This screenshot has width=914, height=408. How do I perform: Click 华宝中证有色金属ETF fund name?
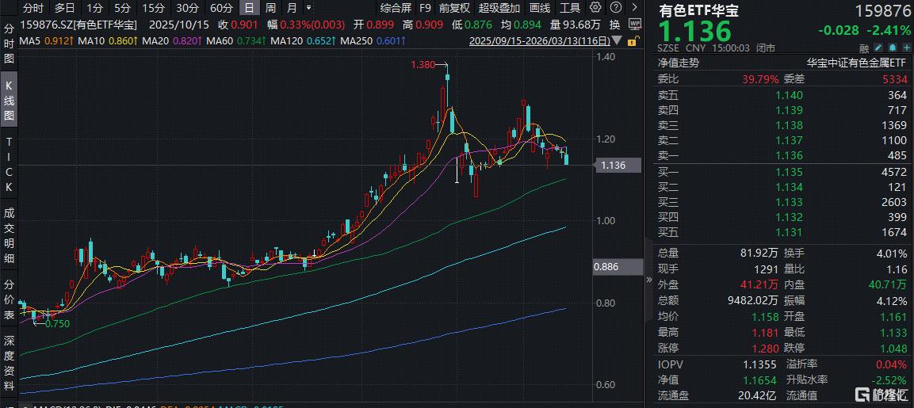857,63
